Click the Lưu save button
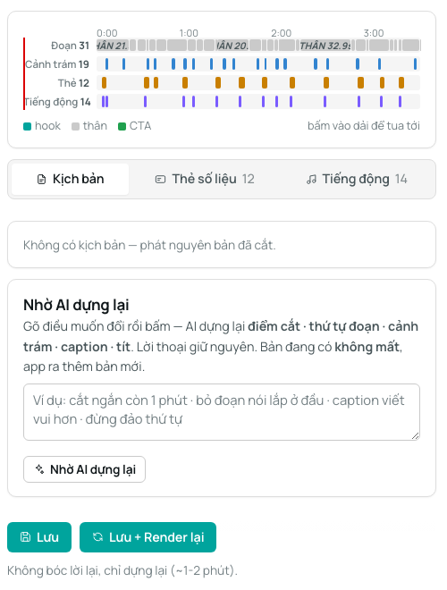This screenshot has height=590, width=447. (x=39, y=537)
